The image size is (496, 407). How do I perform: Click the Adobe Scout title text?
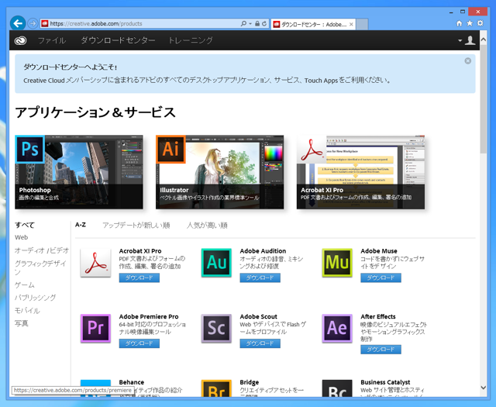tap(258, 316)
